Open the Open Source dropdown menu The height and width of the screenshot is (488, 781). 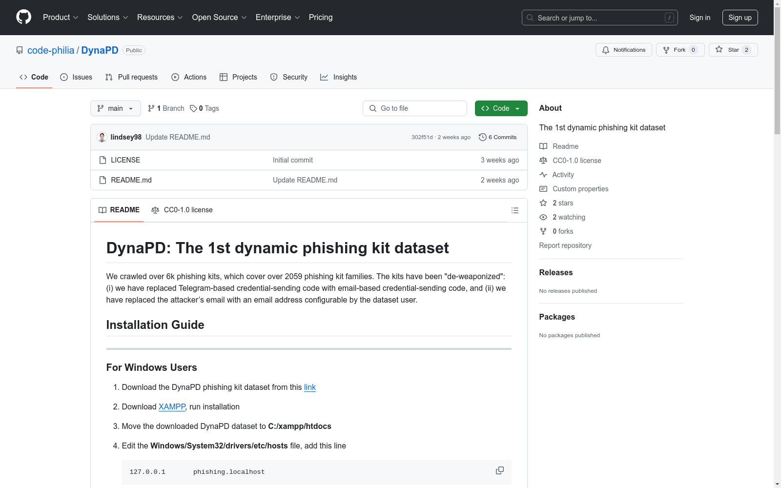[220, 17]
